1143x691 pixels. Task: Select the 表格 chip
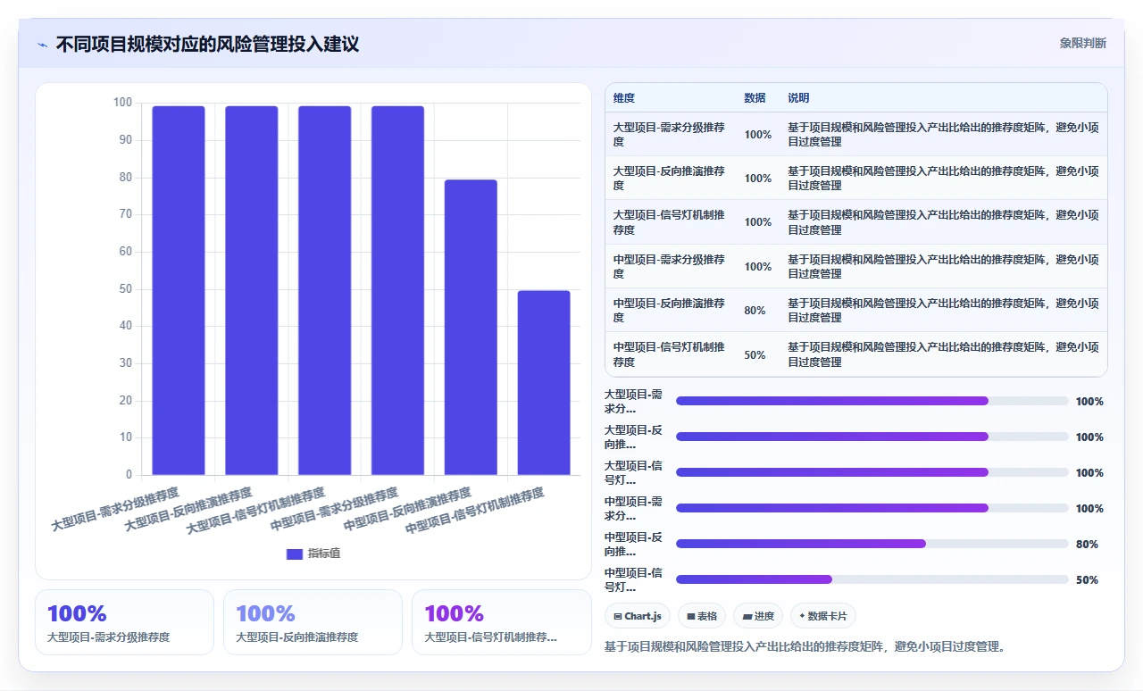702,616
